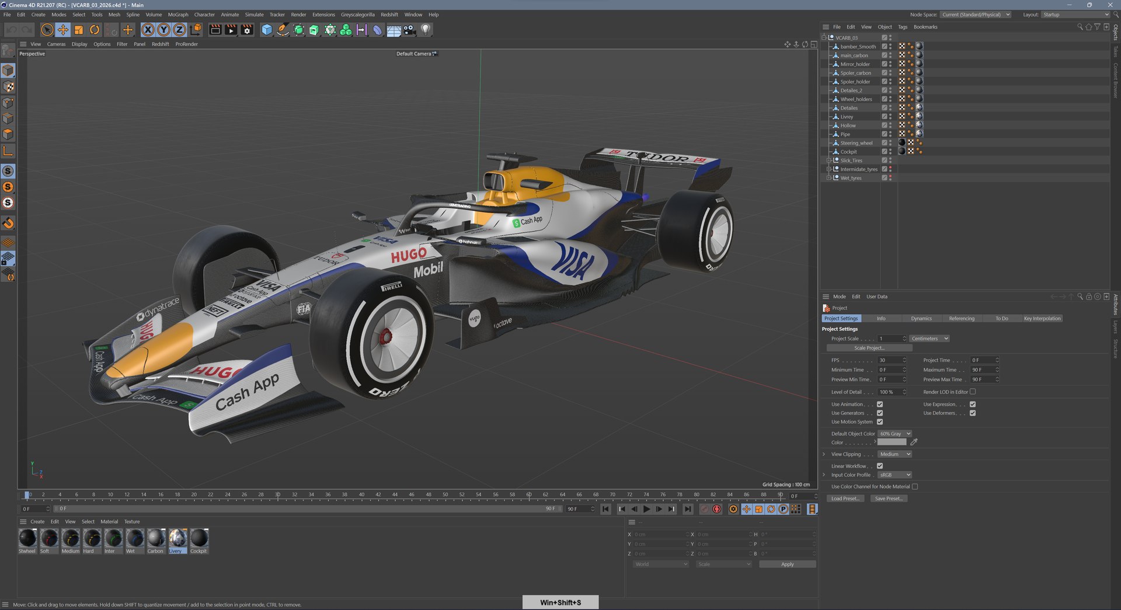Switch to the Referencing tab
Viewport: 1121px width, 610px height.
(962, 319)
